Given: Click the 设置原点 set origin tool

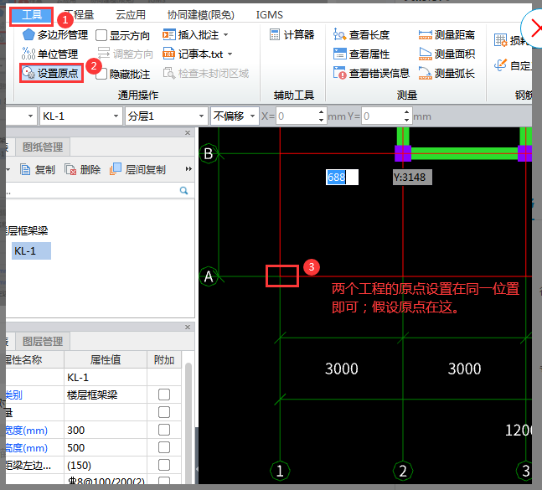Looking at the screenshot, I should (x=51, y=73).
